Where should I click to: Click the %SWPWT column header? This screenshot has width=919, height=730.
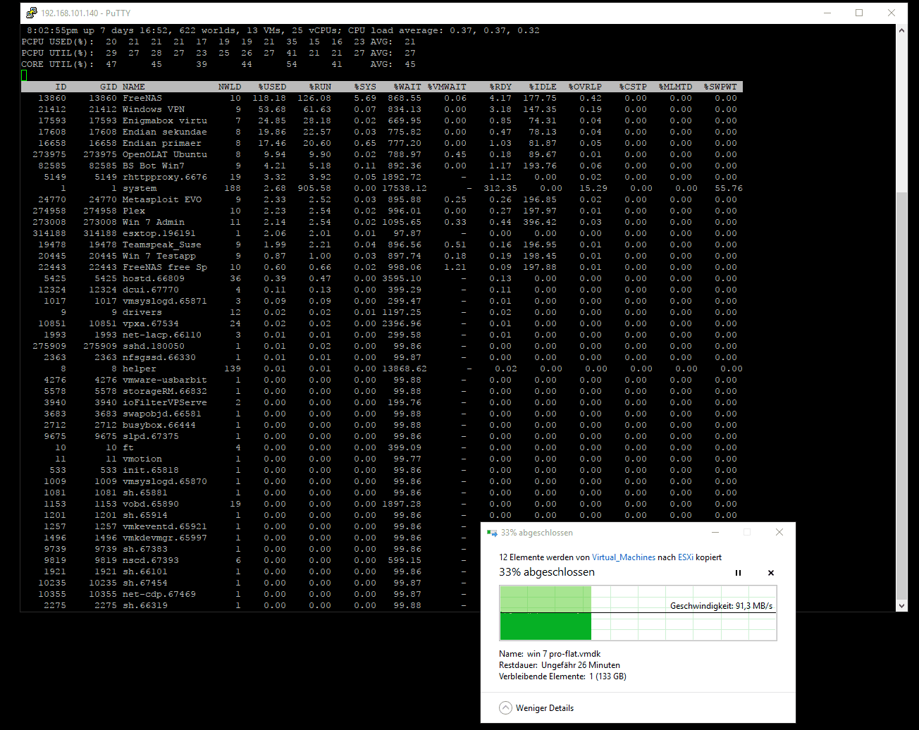(720, 87)
